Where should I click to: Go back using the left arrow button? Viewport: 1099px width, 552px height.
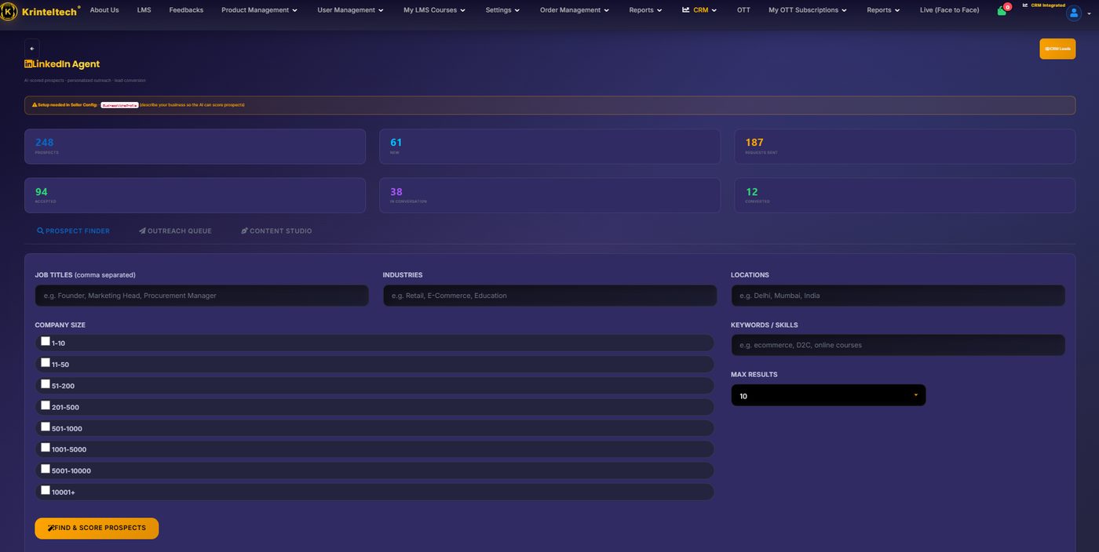point(32,49)
